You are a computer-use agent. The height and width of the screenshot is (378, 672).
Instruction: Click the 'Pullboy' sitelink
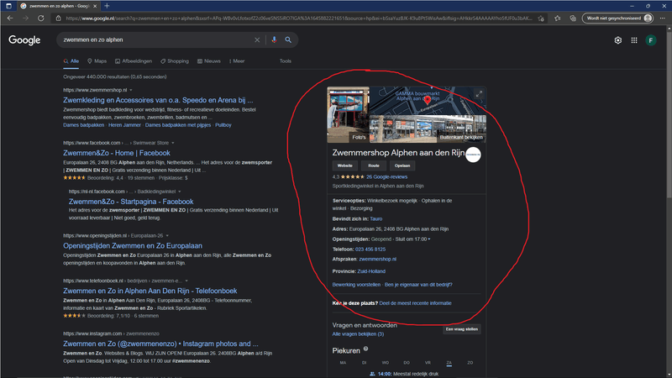point(223,125)
